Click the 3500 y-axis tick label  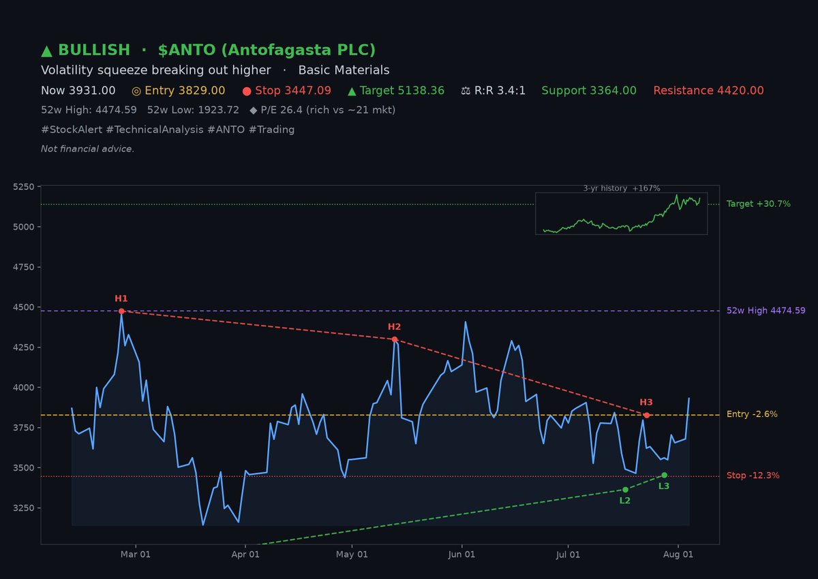pos(23,468)
